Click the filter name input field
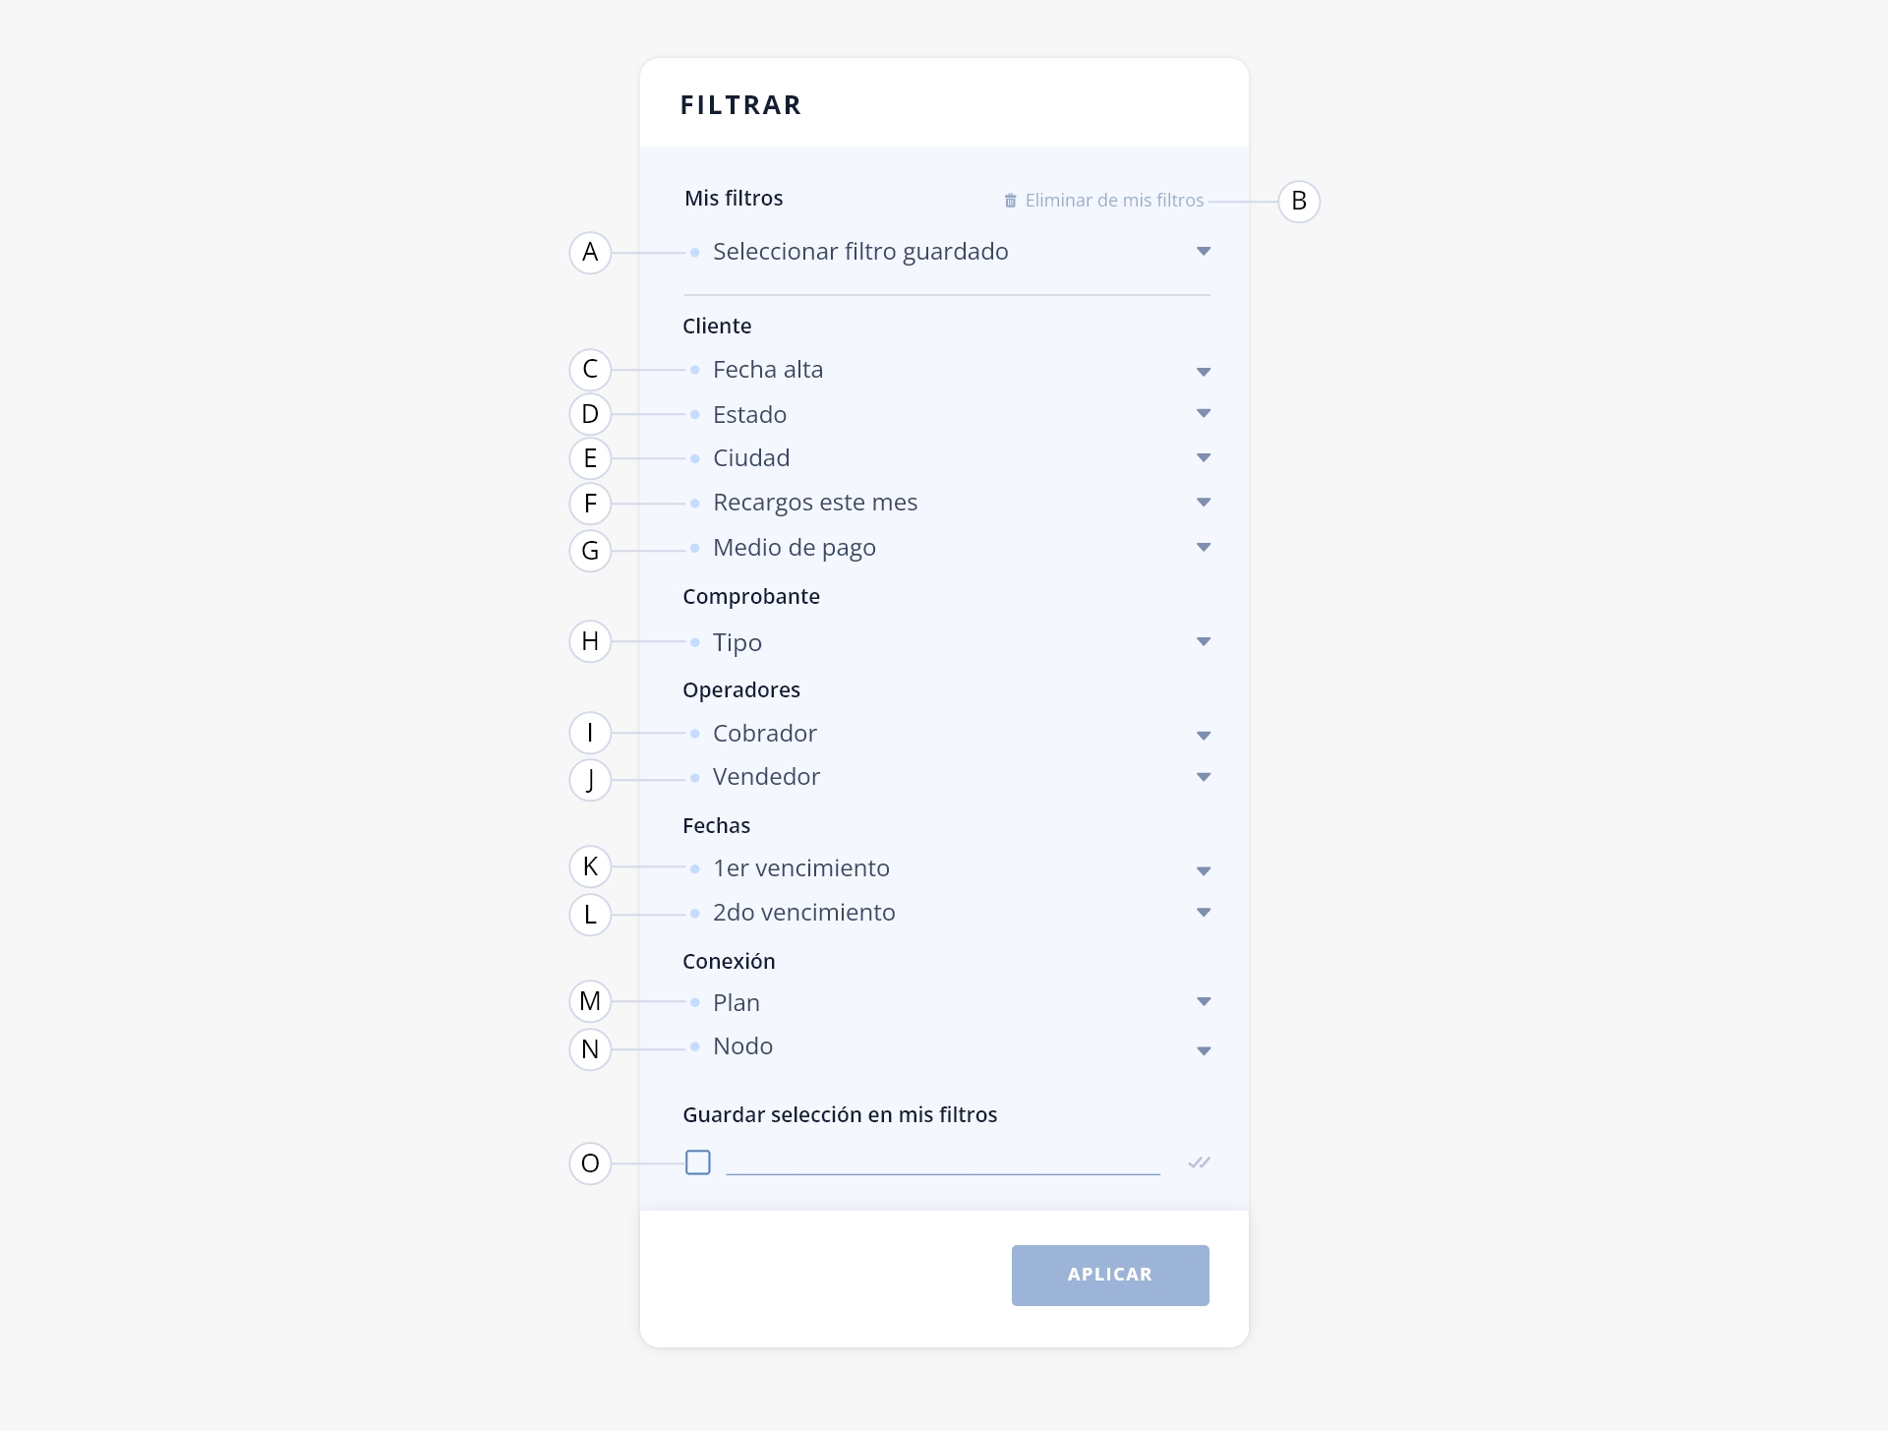Viewport: 1888px width, 1431px height. (943, 1162)
